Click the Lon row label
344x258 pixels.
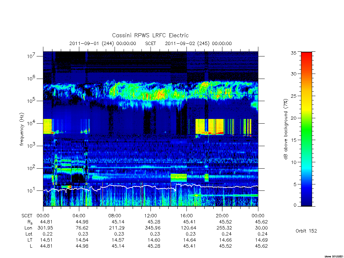[29, 228]
